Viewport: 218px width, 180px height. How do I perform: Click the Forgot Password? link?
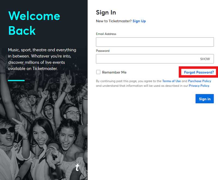pyautogui.click(x=199, y=72)
